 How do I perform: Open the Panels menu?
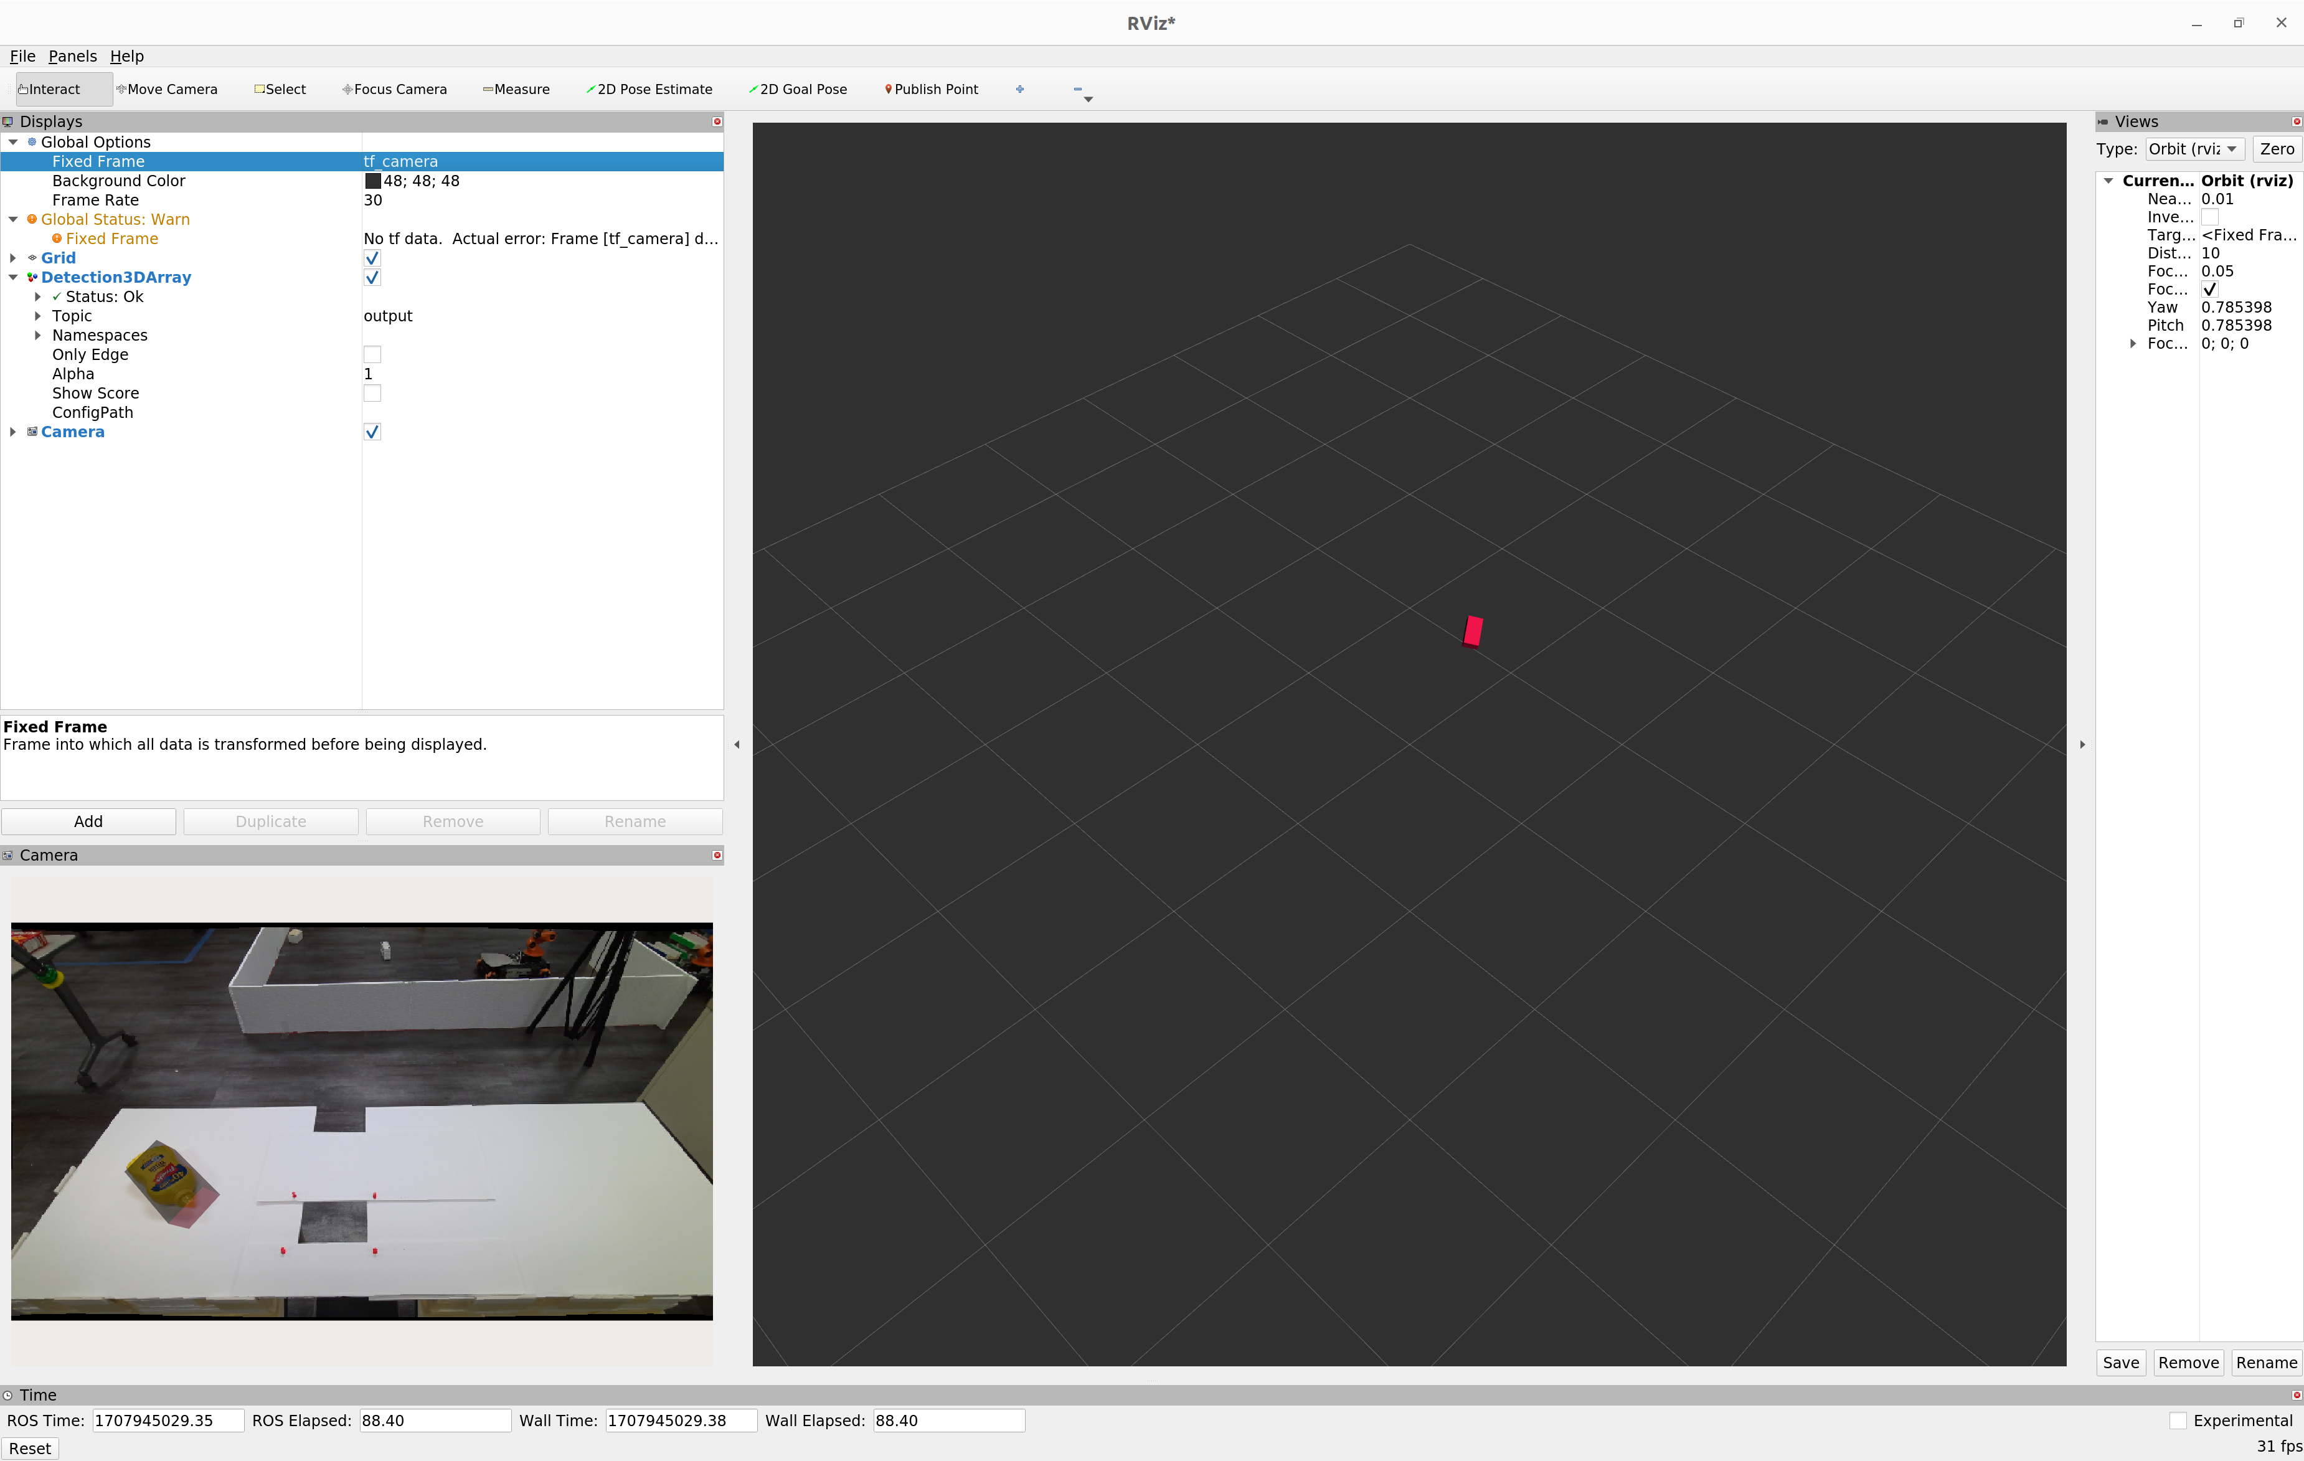click(73, 55)
